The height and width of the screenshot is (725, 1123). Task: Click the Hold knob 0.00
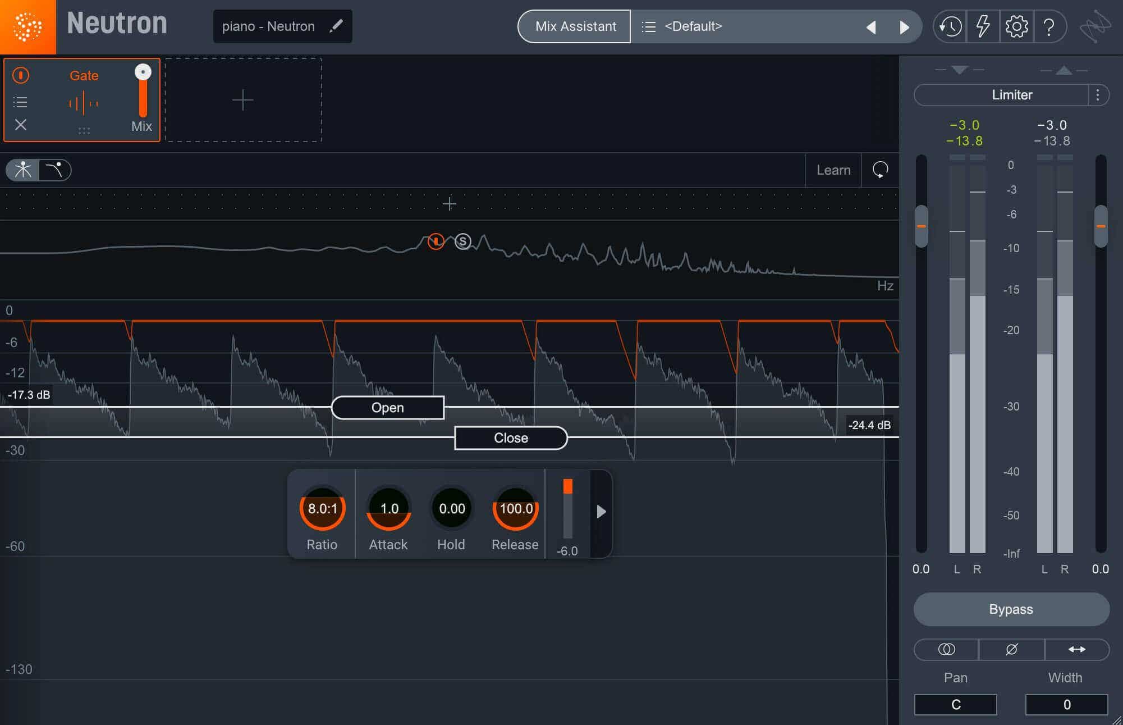[x=452, y=508]
